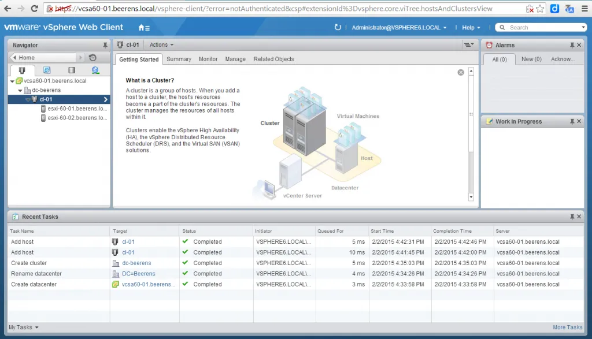
Task: Open the DC=Beerens target link
Action: tap(139, 274)
